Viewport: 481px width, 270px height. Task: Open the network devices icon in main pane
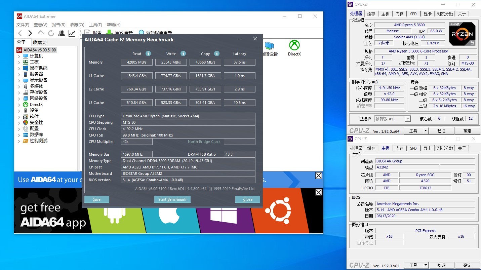[270, 49]
